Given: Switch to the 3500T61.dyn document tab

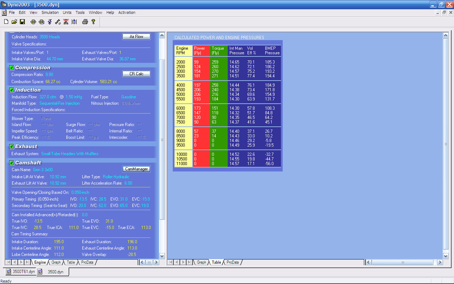Looking at the screenshot, I should coord(21,272).
